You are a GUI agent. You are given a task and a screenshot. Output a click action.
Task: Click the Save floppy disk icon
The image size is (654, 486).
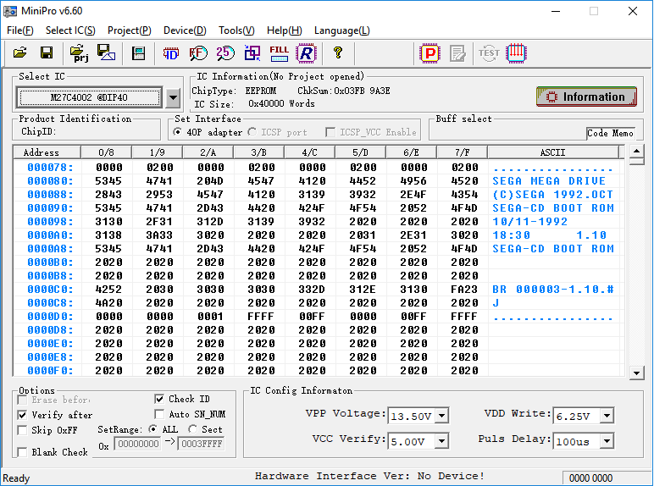(x=47, y=53)
